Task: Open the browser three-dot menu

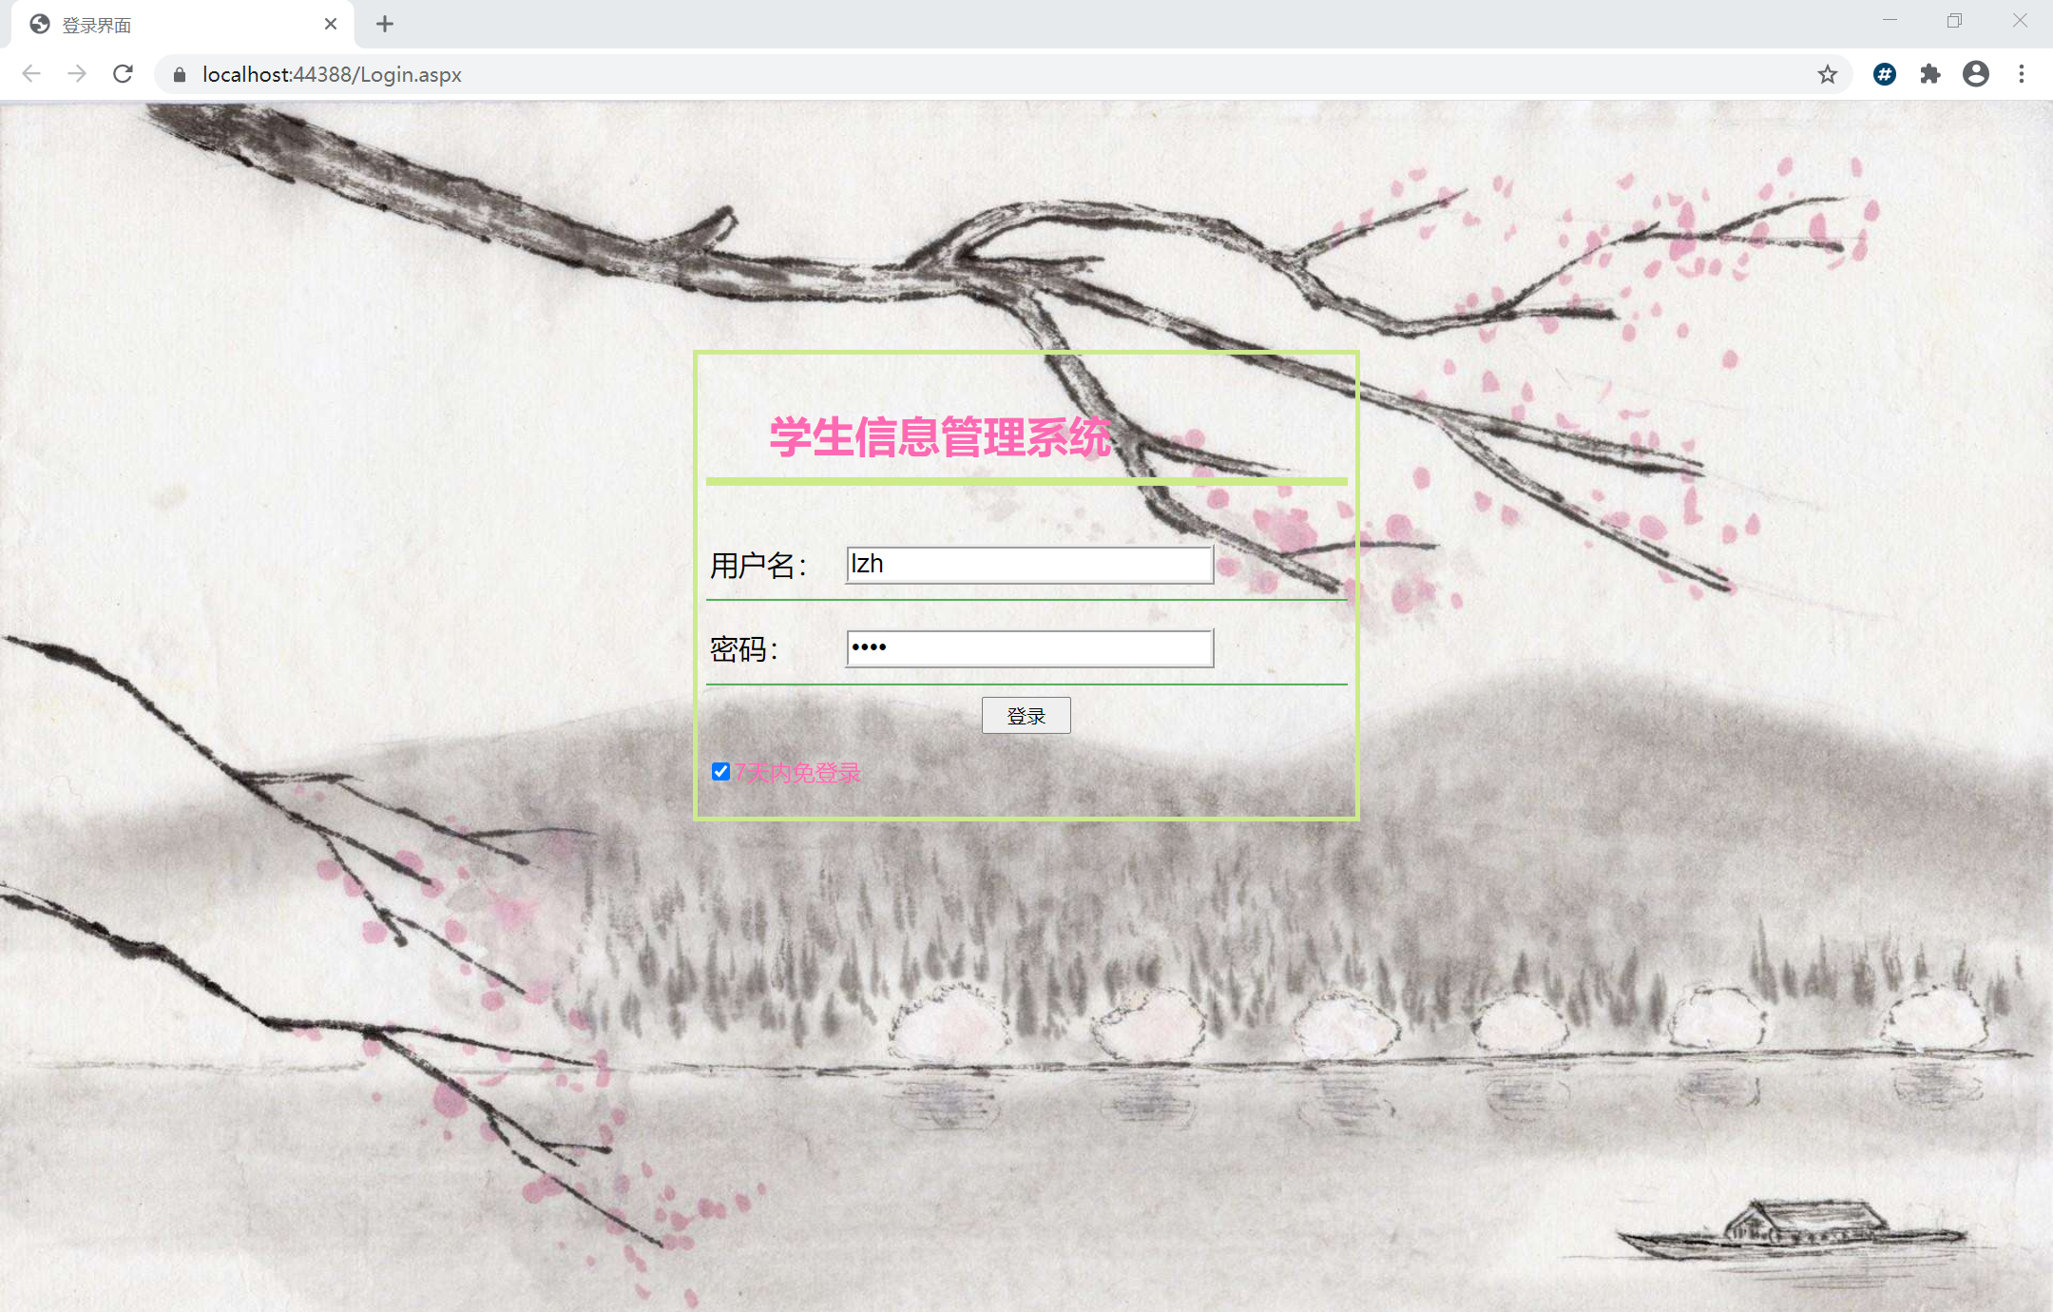Action: click(x=2021, y=73)
